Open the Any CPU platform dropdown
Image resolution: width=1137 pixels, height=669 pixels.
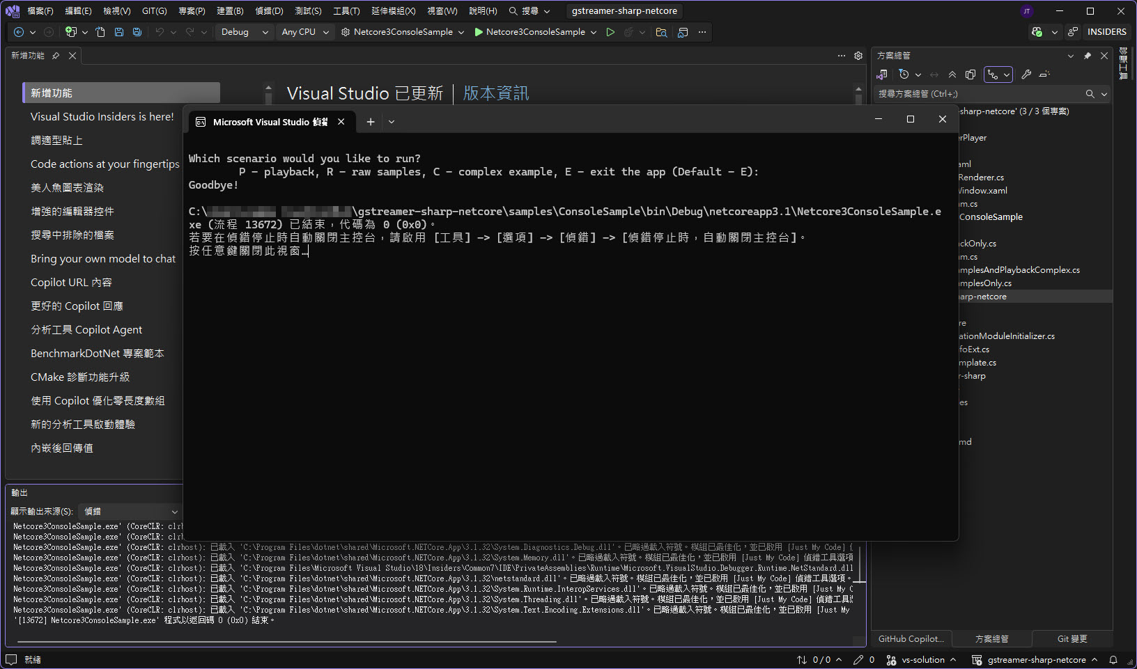point(304,32)
